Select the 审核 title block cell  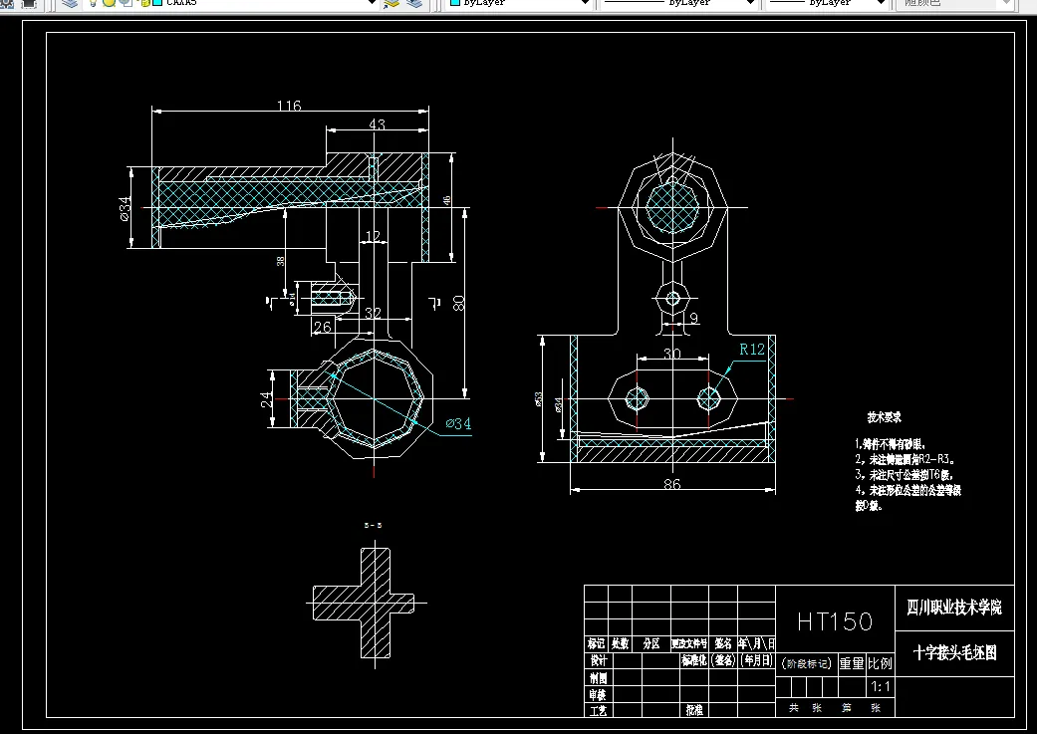pyautogui.click(x=598, y=695)
